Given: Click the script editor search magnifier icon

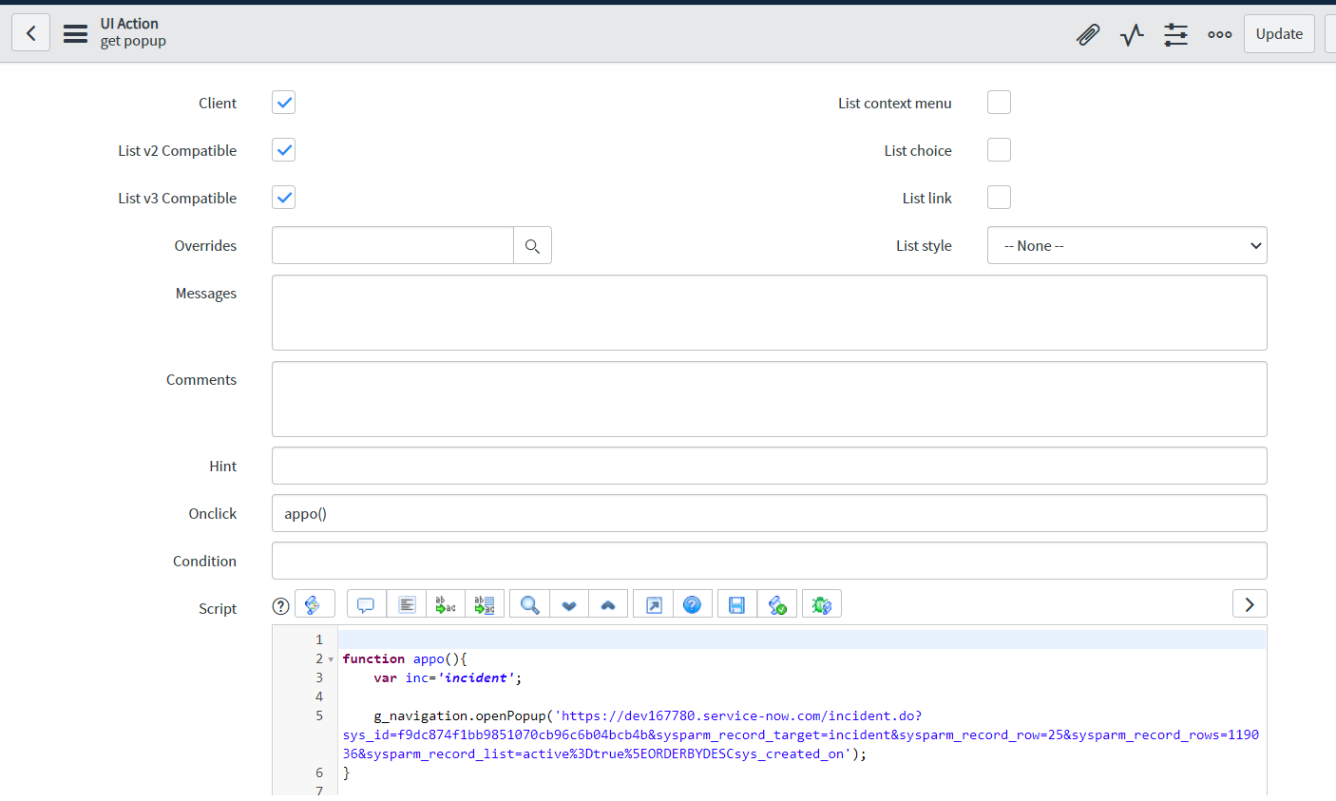Looking at the screenshot, I should 529,605.
